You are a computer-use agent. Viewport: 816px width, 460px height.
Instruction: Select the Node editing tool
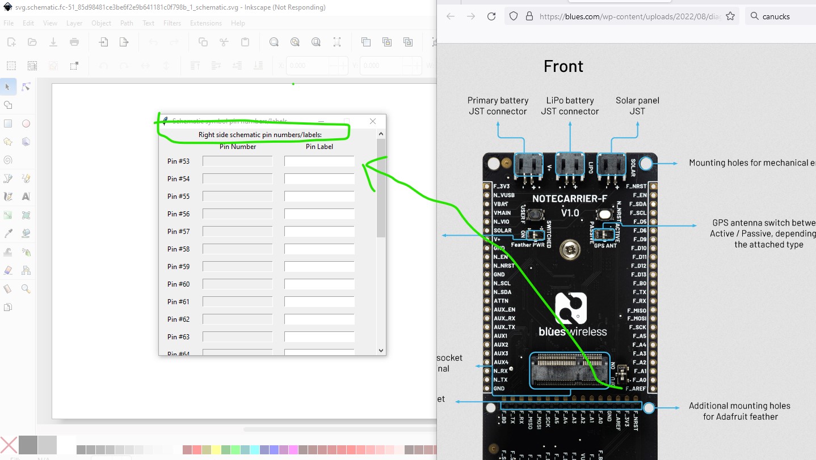[26, 87]
